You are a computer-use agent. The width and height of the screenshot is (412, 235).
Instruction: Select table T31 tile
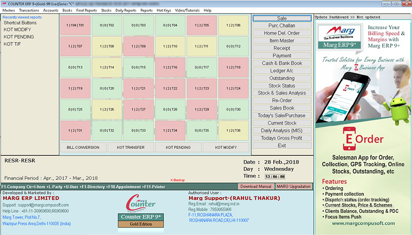click(x=75, y=130)
